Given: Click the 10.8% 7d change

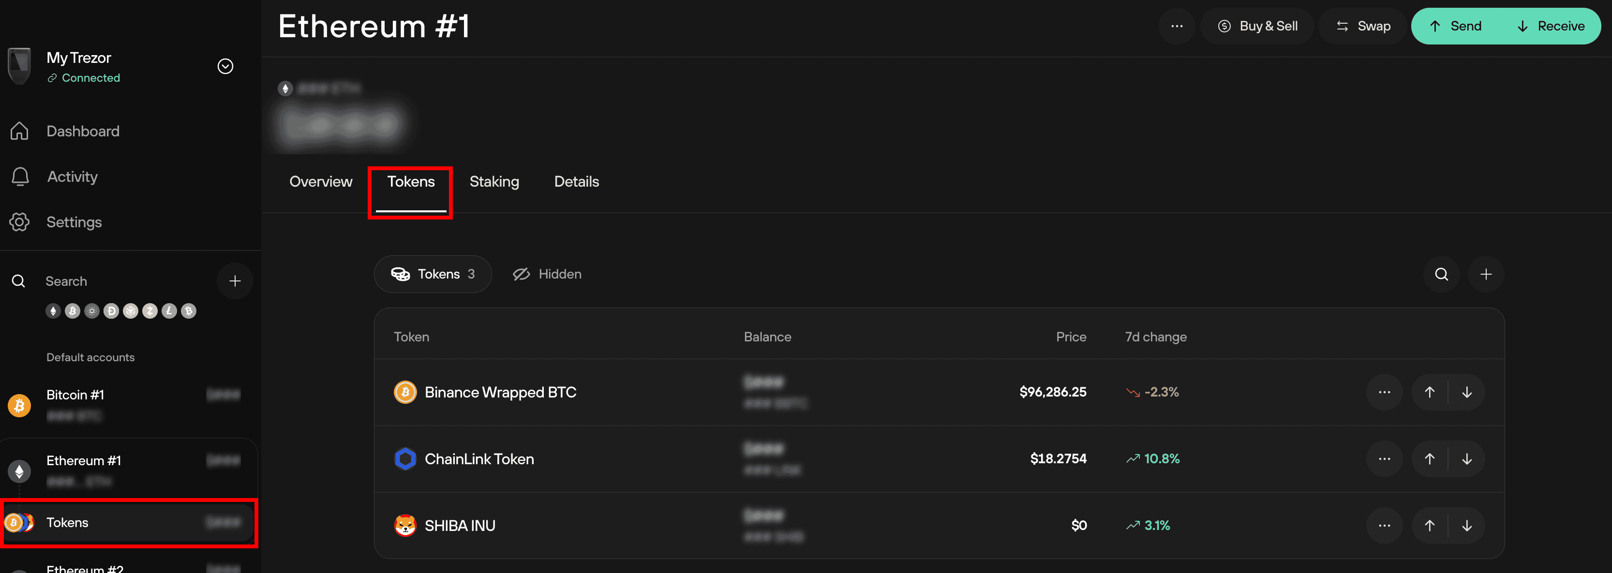Looking at the screenshot, I should 1153,459.
